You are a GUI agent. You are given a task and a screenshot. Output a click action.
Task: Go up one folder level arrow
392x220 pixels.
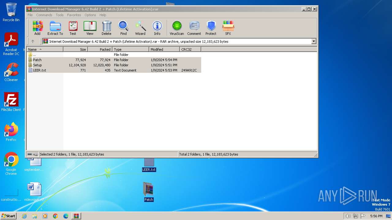coord(33,41)
